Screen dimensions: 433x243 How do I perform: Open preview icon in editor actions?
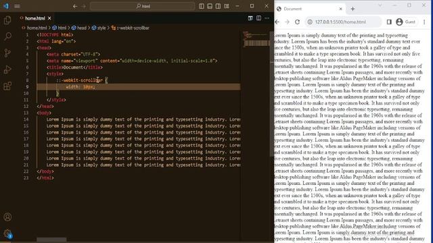tap(250, 18)
